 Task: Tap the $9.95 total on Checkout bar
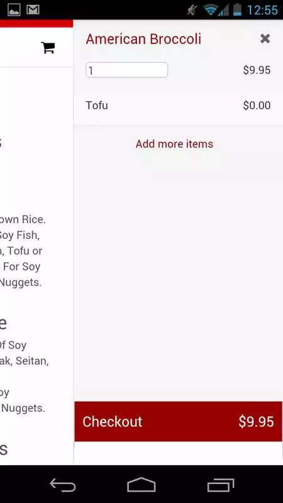coord(256,422)
